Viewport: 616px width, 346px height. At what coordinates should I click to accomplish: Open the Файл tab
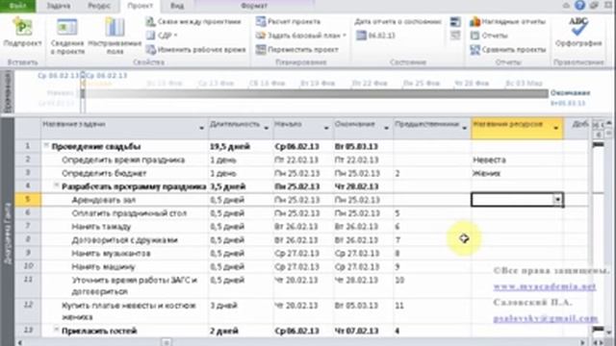tap(17, 6)
